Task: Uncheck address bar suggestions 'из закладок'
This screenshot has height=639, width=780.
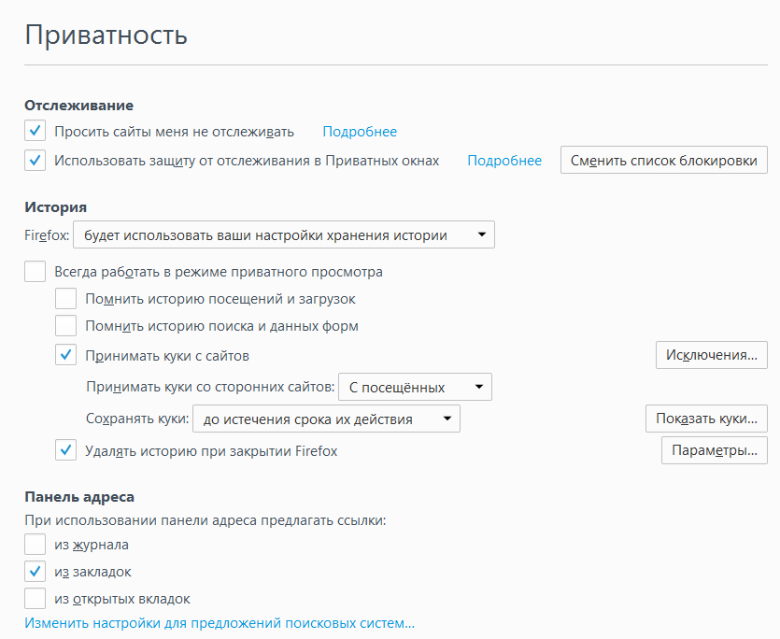Action: tap(35, 571)
